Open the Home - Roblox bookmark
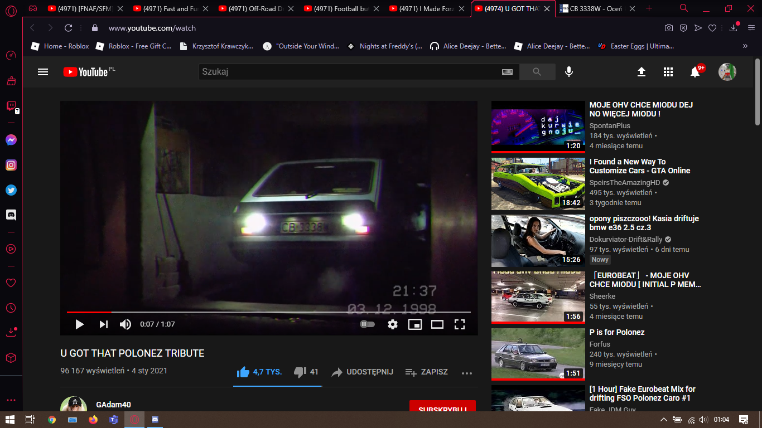 click(60, 46)
